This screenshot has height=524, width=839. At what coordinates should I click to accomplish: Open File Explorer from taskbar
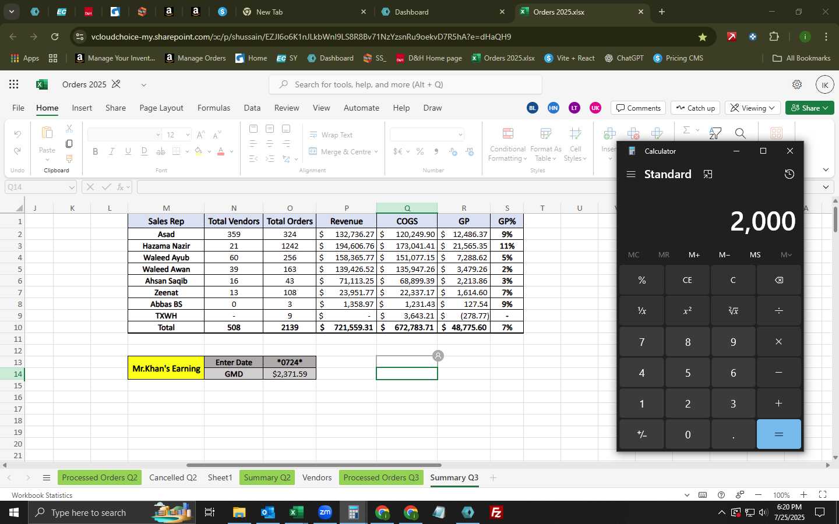(239, 512)
